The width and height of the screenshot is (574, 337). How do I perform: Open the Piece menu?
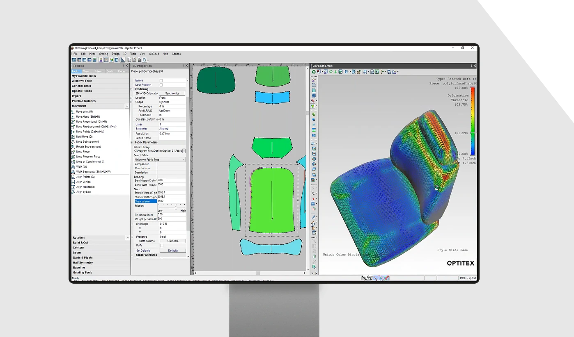(92, 54)
